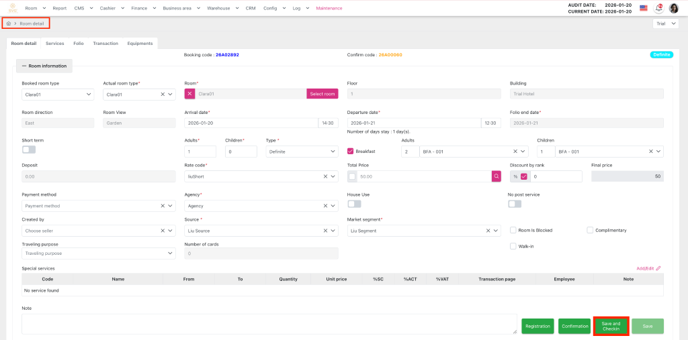Clear the selected room with X button
The image size is (688, 340).
[x=190, y=94]
